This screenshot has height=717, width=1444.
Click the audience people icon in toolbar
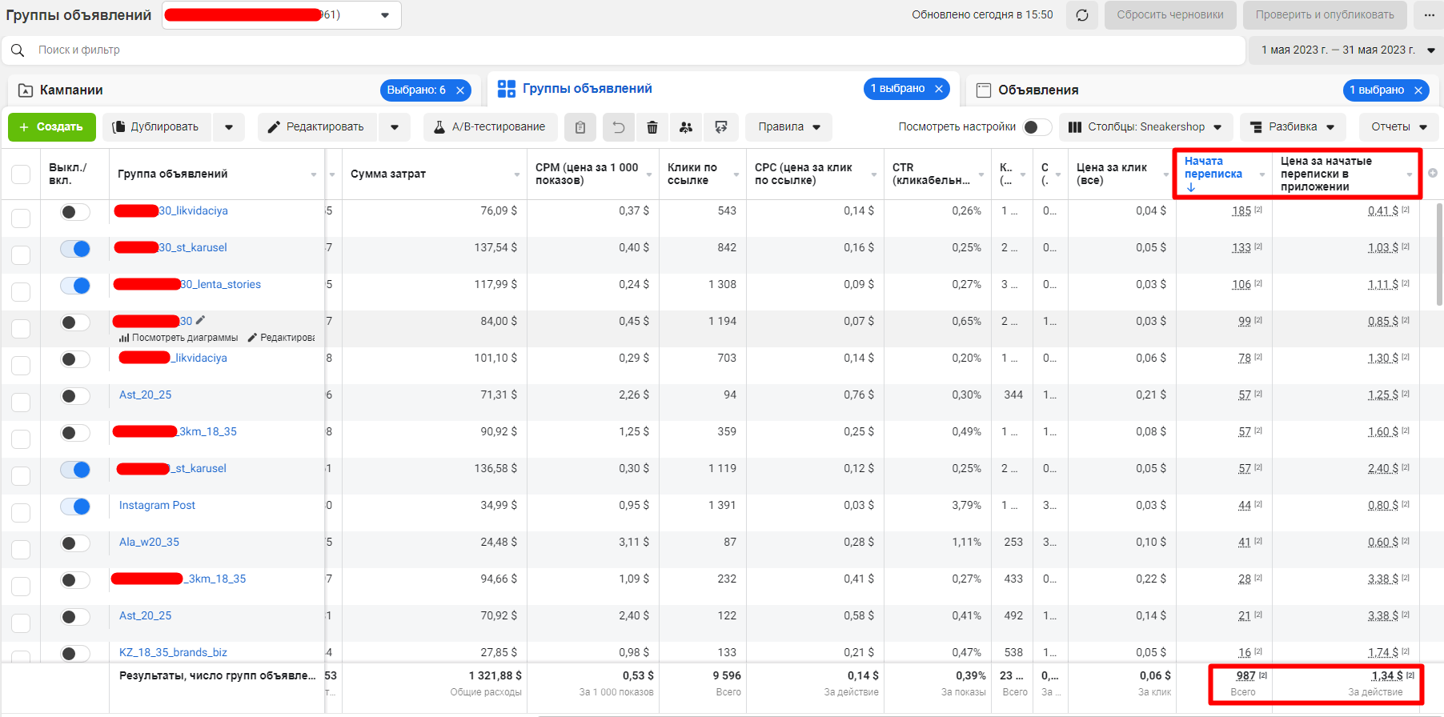686,127
